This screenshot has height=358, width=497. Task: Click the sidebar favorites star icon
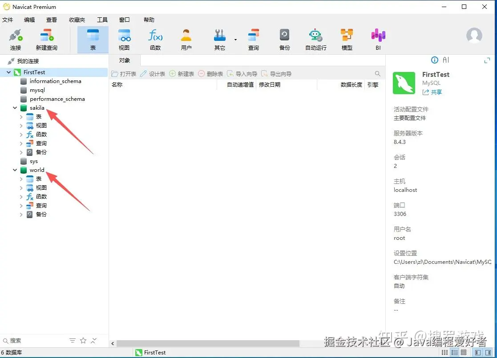click(x=83, y=341)
